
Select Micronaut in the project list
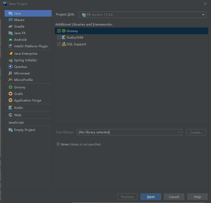(28, 73)
